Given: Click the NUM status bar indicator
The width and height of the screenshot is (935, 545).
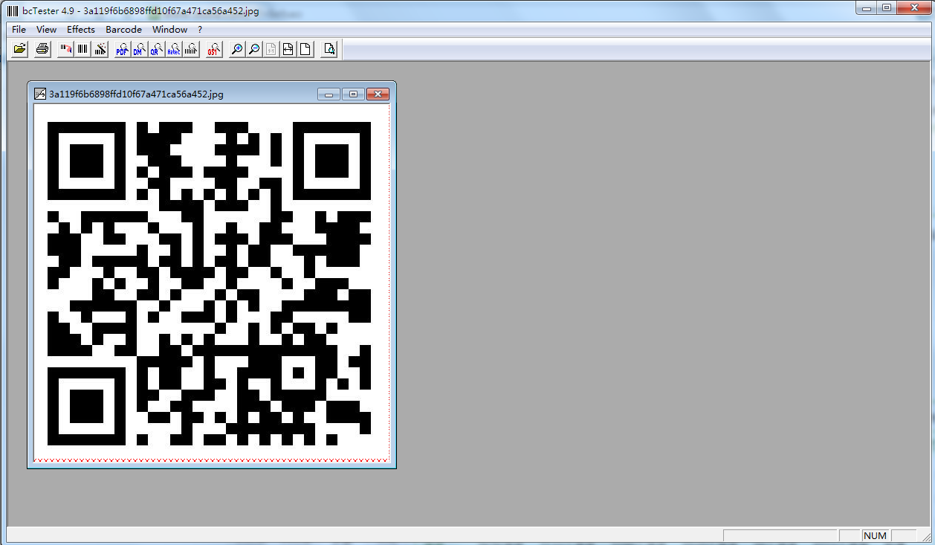Looking at the screenshot, I should pos(876,535).
